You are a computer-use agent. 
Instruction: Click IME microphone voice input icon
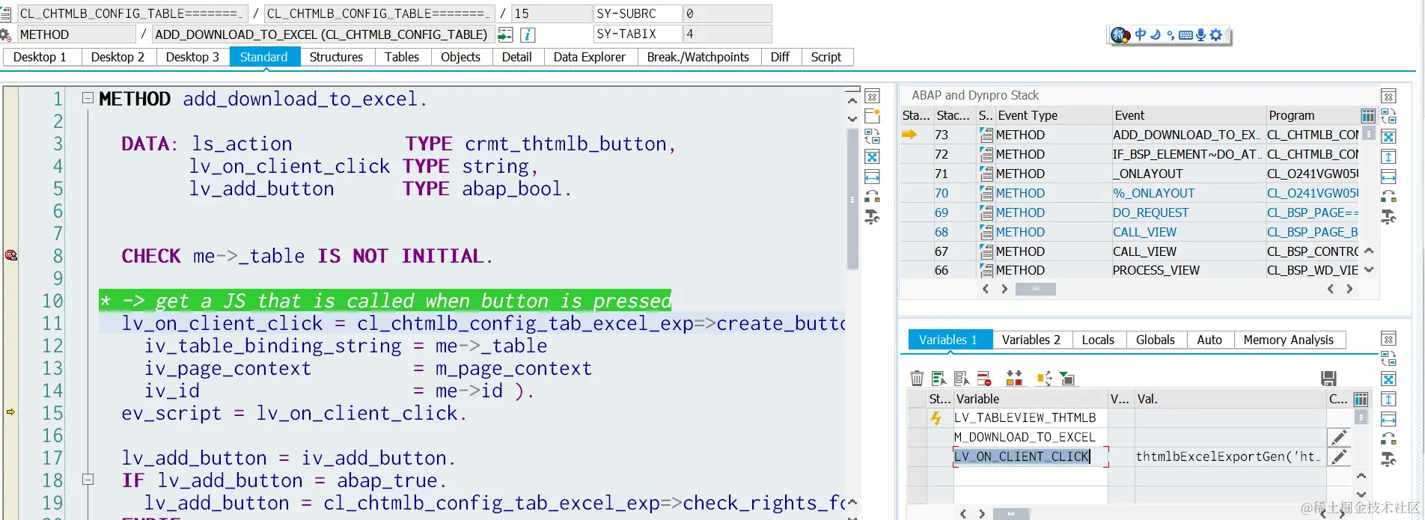[x=1200, y=34]
